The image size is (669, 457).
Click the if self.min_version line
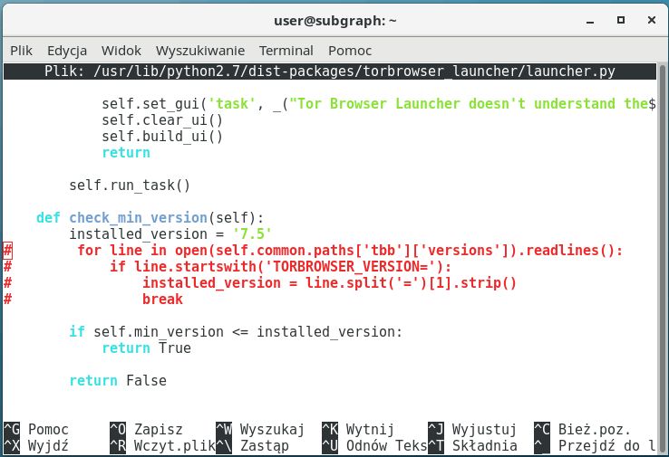pyautogui.click(x=236, y=332)
